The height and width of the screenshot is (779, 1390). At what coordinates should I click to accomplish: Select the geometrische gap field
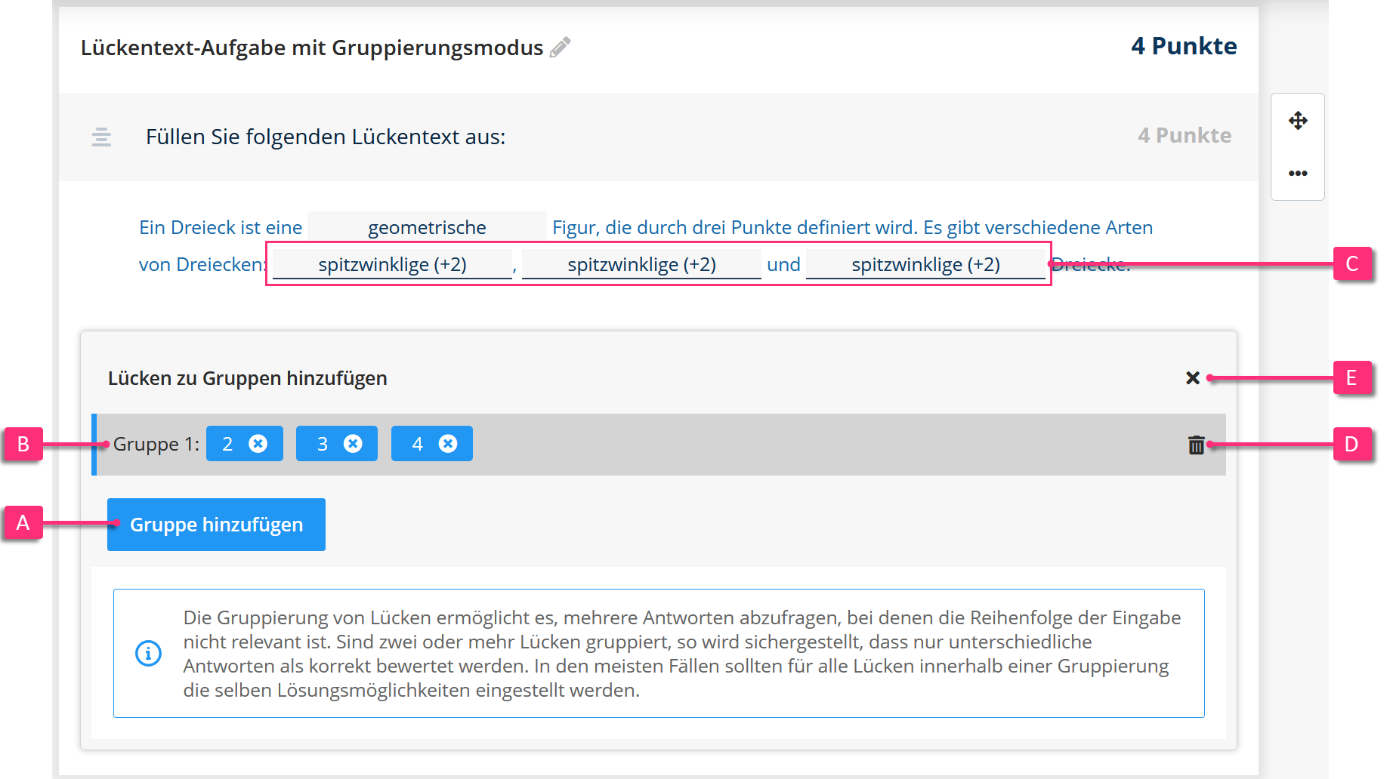(x=427, y=227)
